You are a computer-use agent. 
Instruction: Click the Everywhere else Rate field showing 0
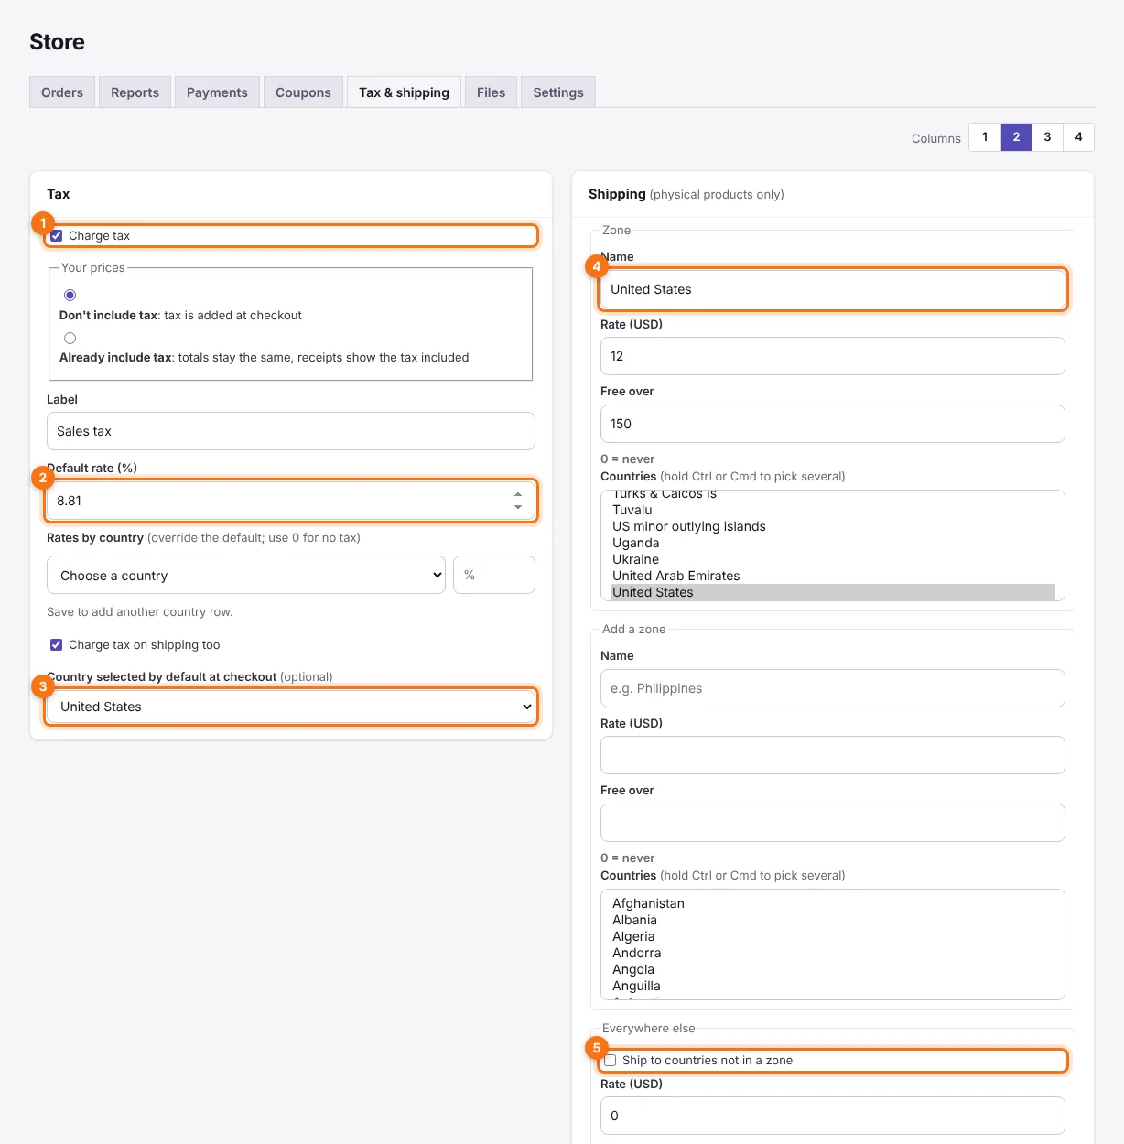point(833,1116)
